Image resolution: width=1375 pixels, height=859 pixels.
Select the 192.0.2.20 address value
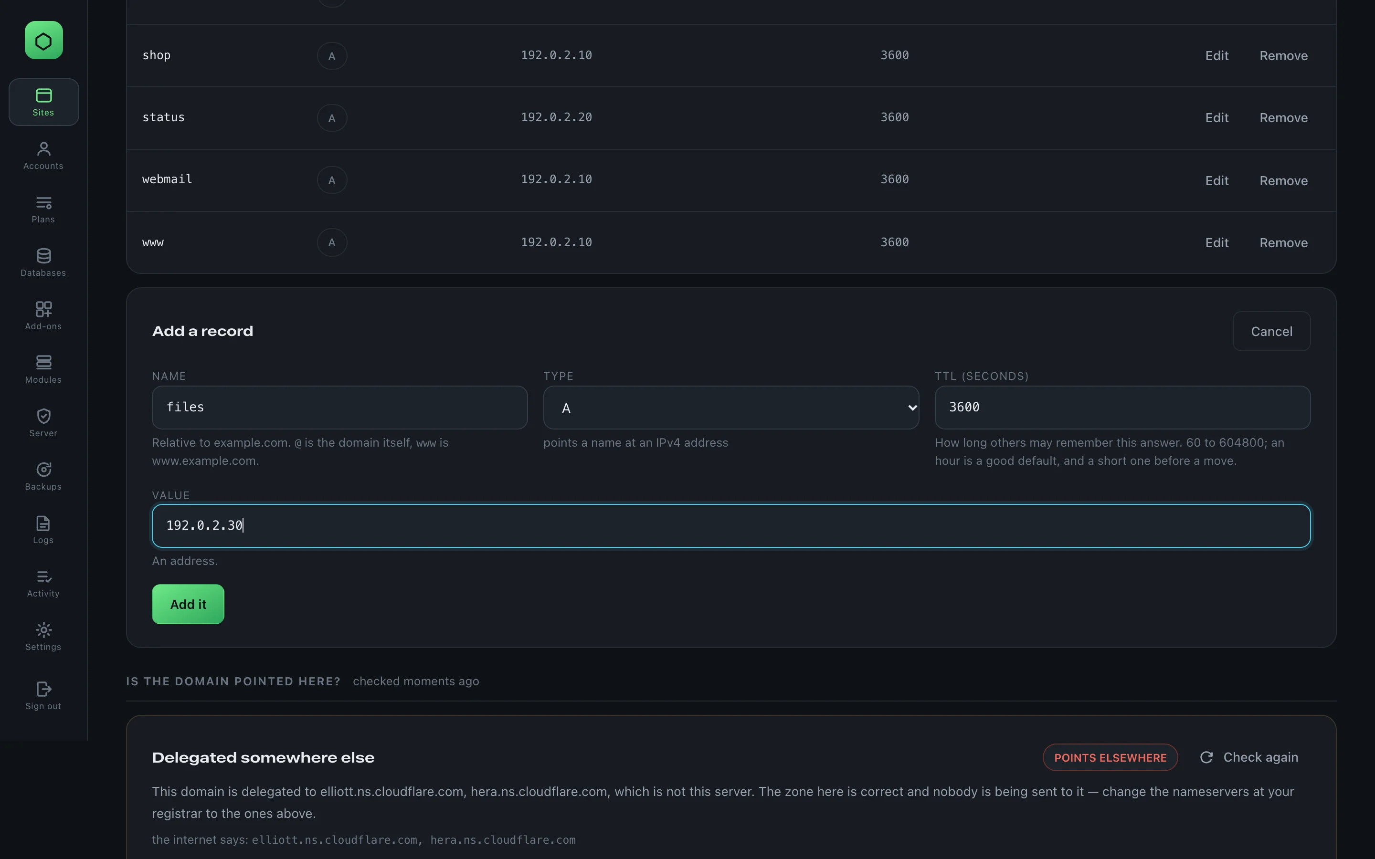(x=556, y=117)
